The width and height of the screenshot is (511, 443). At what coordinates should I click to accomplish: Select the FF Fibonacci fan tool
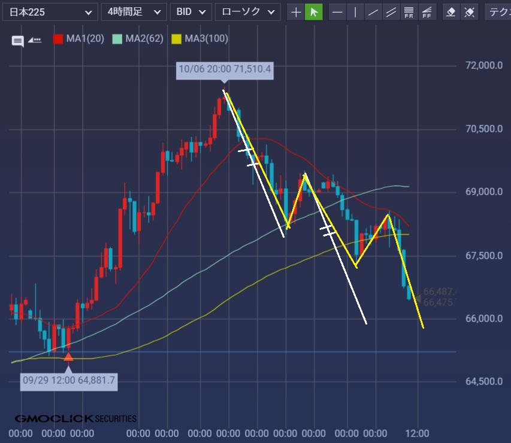[x=427, y=13]
